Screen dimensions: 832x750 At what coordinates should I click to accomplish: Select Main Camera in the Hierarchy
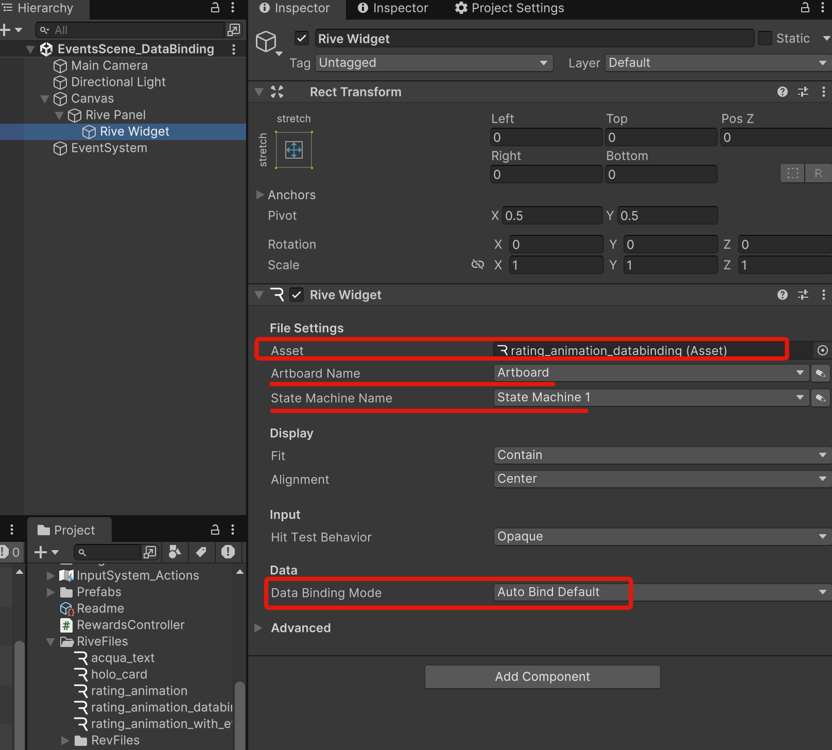point(109,65)
